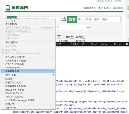Select ブックマークをクリップ entry
129x114 pixels.
click(28, 97)
